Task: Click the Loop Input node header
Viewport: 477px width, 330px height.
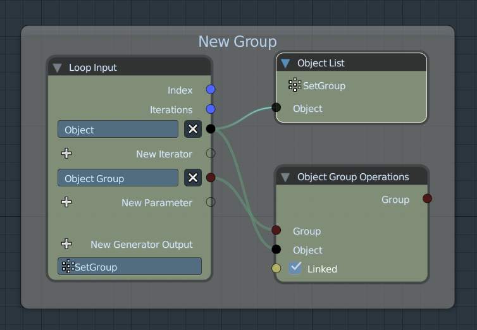Action: 130,67
